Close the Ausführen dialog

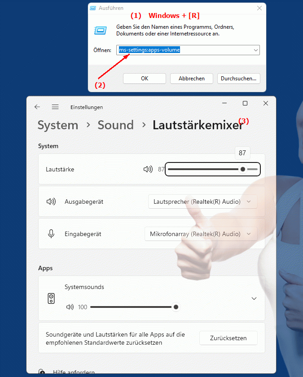click(259, 8)
